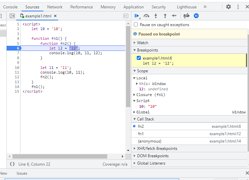Expand the Global scope
Viewport: 249px width, 180px height.
pyautogui.click(x=134, y=112)
